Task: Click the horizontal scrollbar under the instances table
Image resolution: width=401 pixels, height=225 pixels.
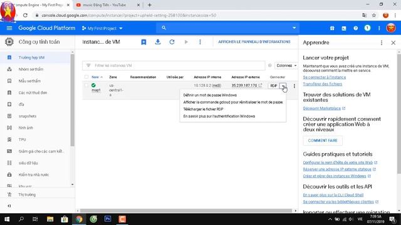Action: click(186, 211)
